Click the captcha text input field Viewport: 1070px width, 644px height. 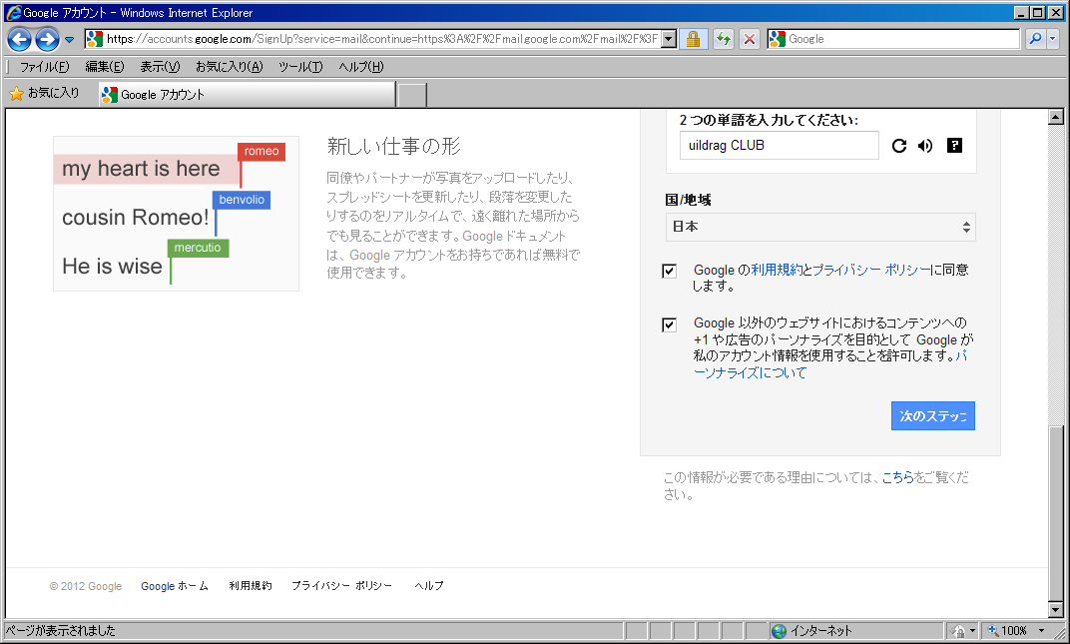780,146
